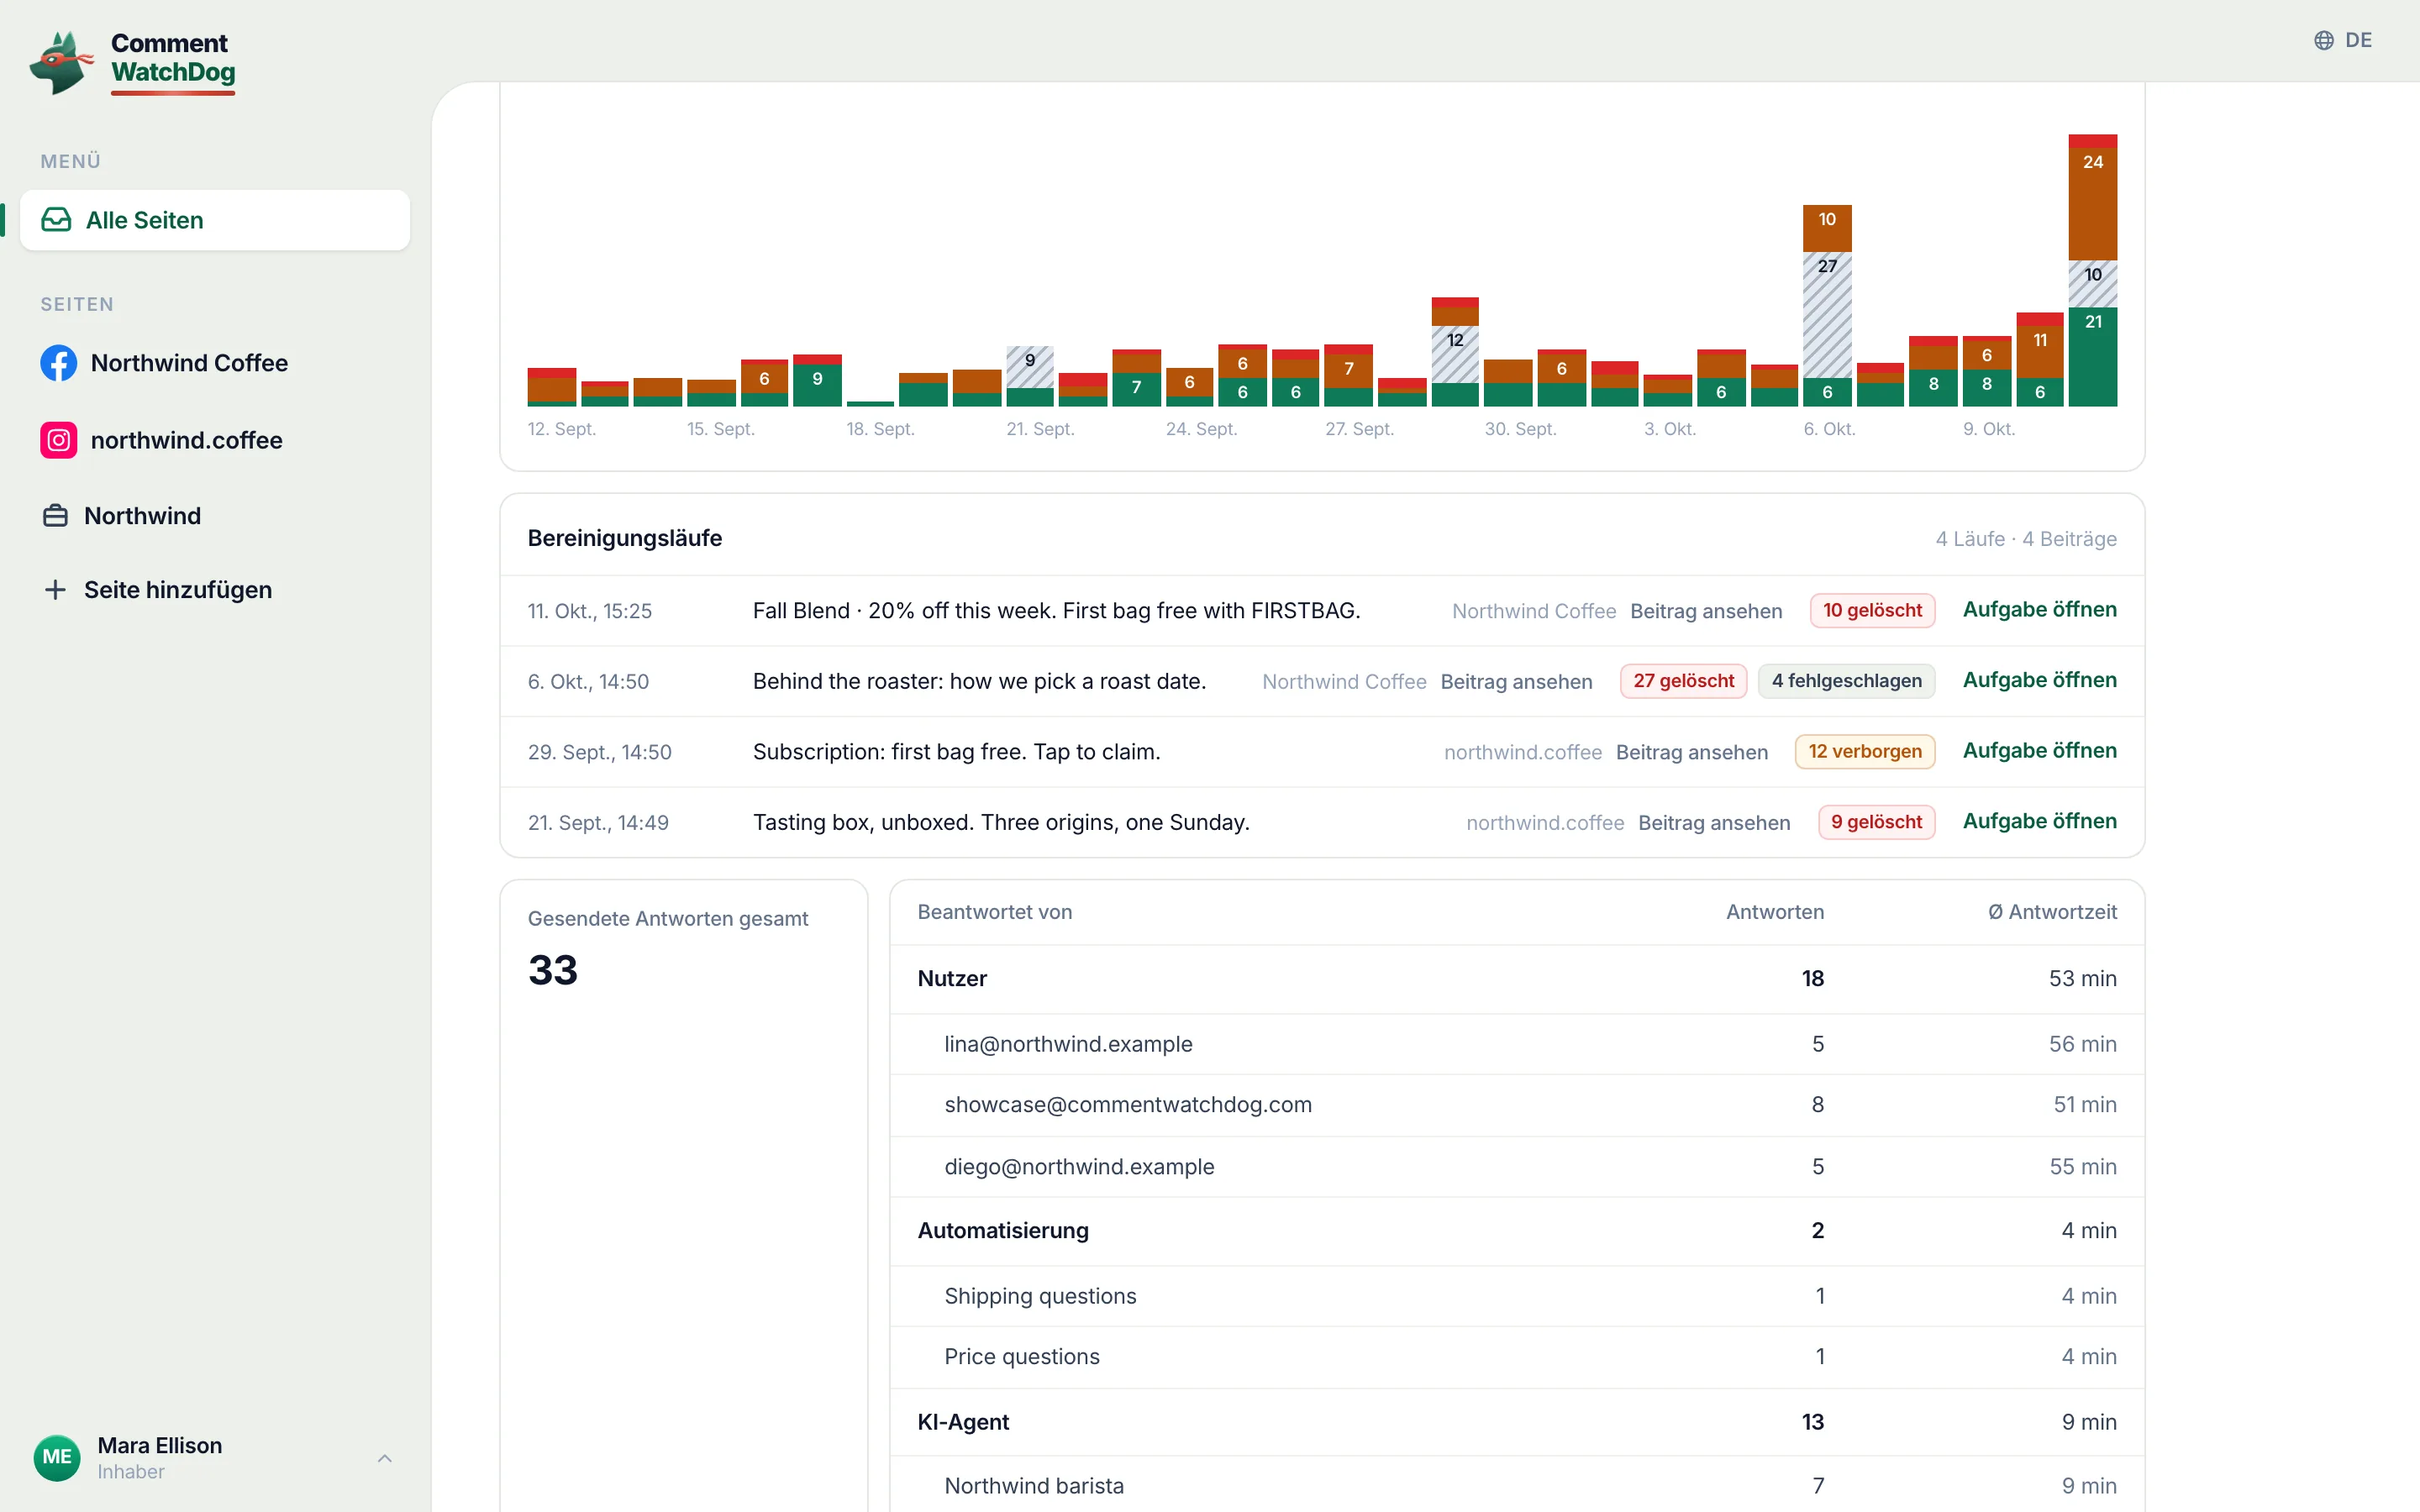Open Aufgabe öffnen for Fall Blend run
The width and height of the screenshot is (2420, 1512).
point(2039,610)
